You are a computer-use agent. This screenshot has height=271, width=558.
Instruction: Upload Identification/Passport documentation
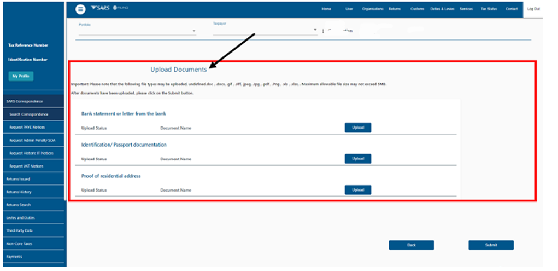357,159
